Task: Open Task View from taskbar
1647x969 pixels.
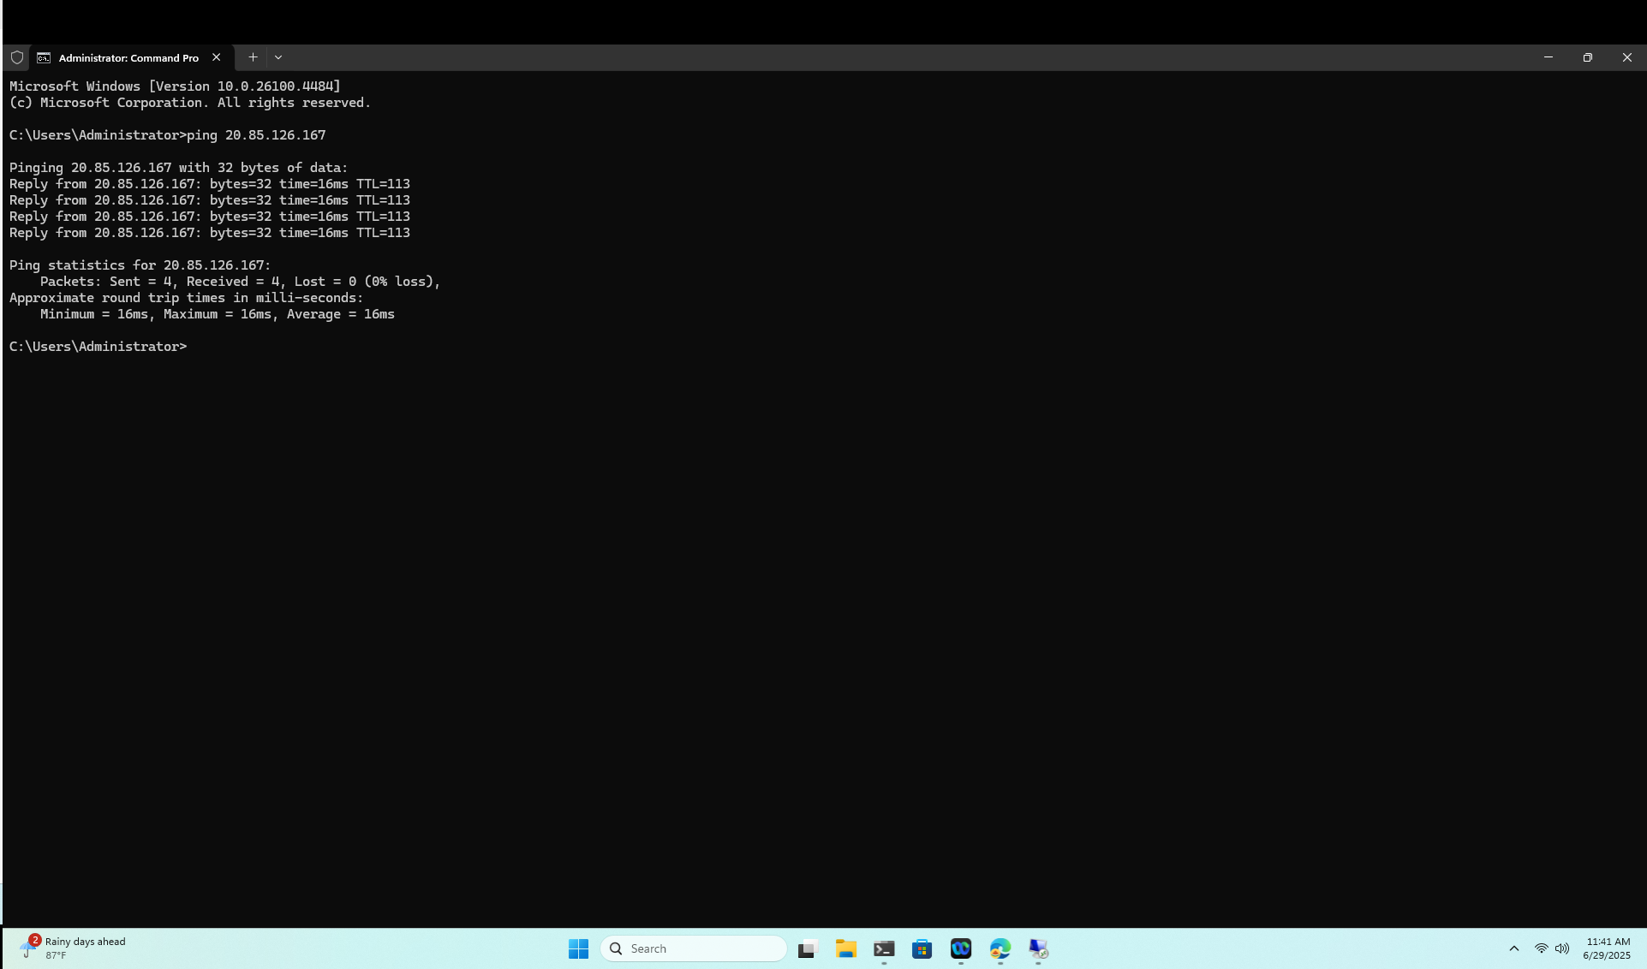Action: tap(807, 948)
